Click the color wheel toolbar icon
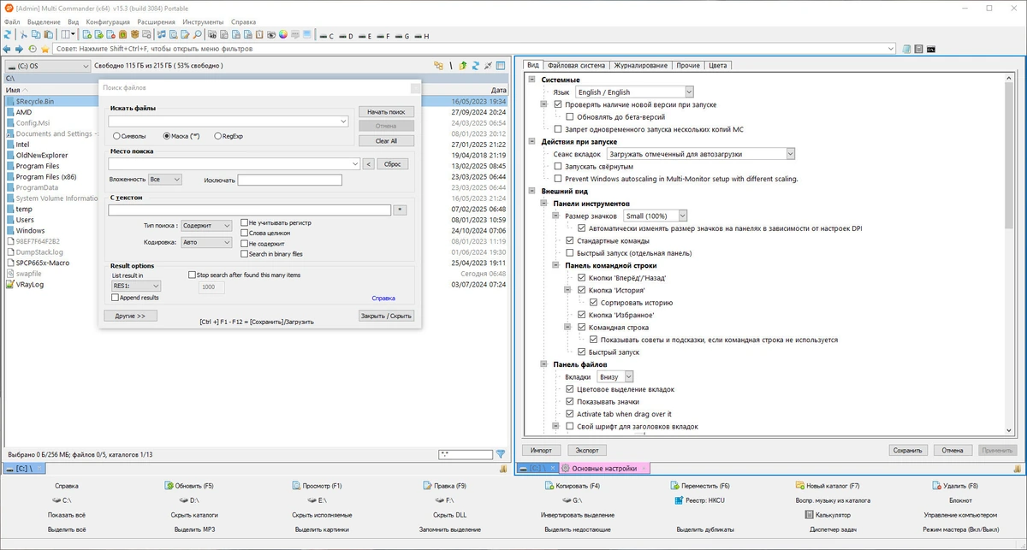The width and height of the screenshot is (1027, 550). pyautogui.click(x=282, y=35)
